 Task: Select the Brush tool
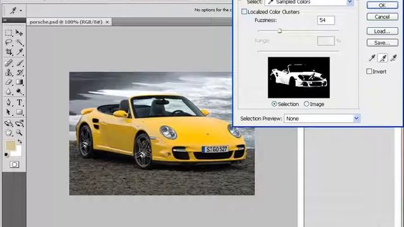20,63
